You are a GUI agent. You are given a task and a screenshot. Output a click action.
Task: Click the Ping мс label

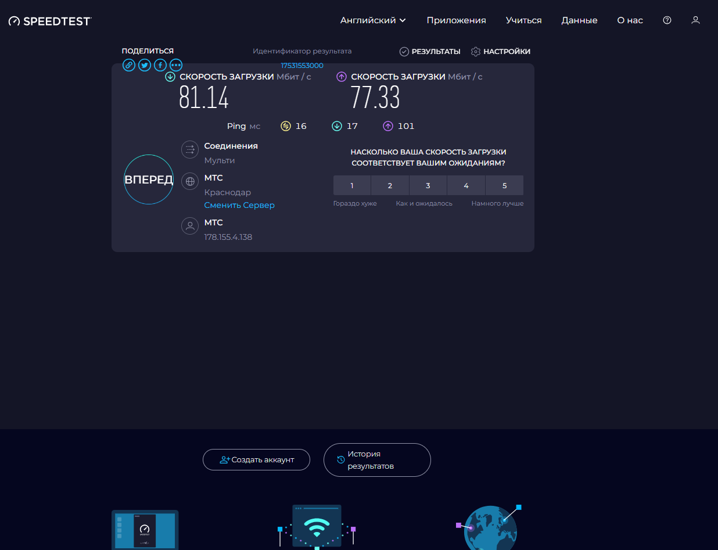point(243,126)
